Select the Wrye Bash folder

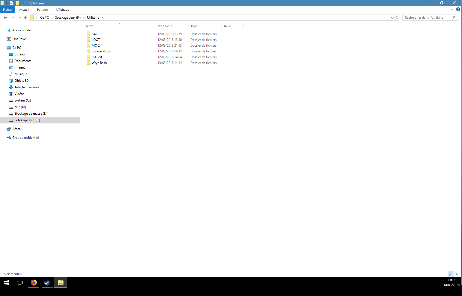click(x=99, y=63)
